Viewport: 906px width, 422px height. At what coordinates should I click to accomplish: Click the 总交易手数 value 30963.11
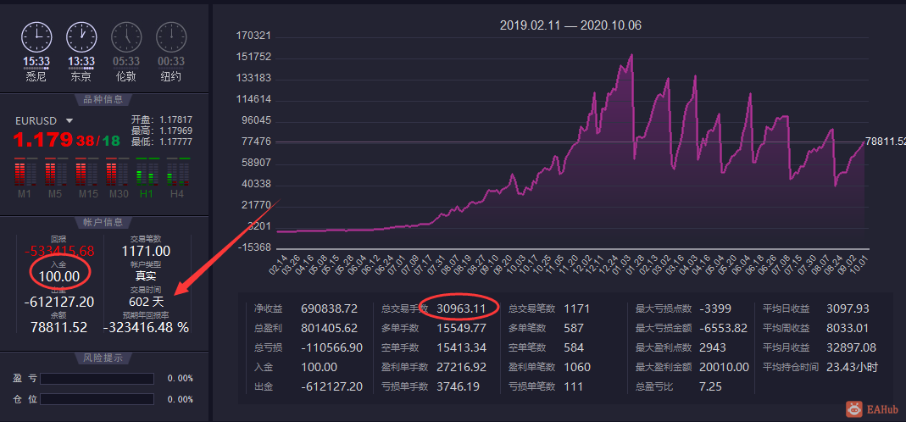tap(462, 308)
